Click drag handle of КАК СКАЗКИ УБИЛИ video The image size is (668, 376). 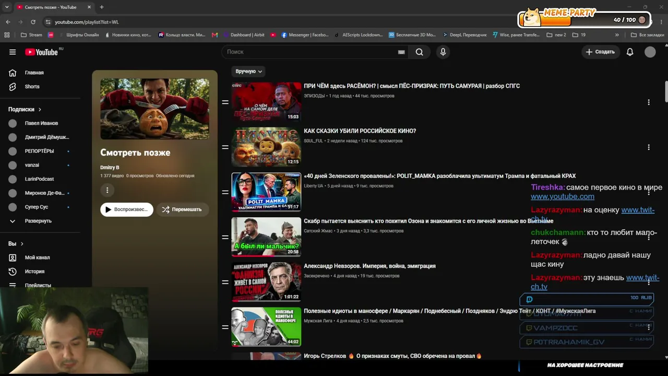[x=225, y=147]
